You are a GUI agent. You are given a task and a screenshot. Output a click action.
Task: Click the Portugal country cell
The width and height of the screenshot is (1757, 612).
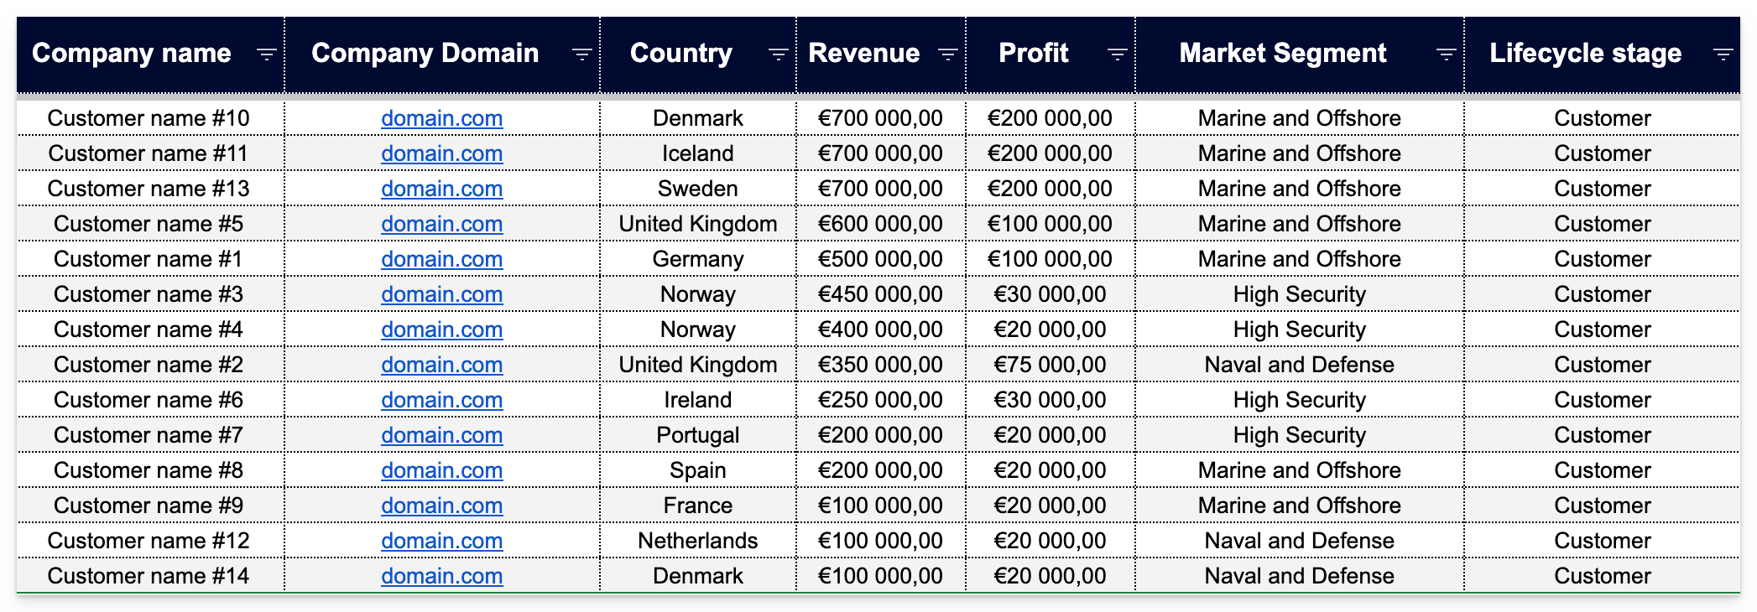tap(697, 435)
